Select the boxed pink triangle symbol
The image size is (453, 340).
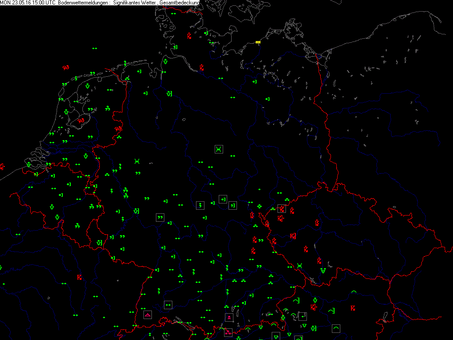[x=147, y=315]
